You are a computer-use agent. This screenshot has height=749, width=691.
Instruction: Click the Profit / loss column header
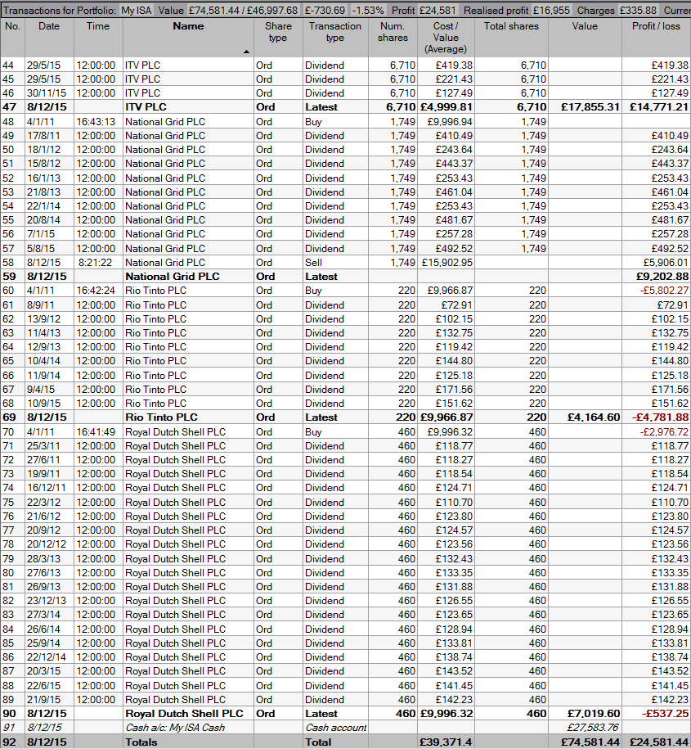click(x=656, y=26)
